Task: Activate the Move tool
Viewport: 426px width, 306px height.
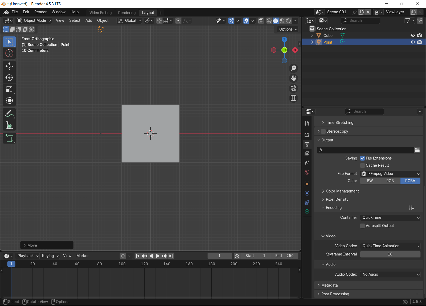Action: [x=9, y=66]
